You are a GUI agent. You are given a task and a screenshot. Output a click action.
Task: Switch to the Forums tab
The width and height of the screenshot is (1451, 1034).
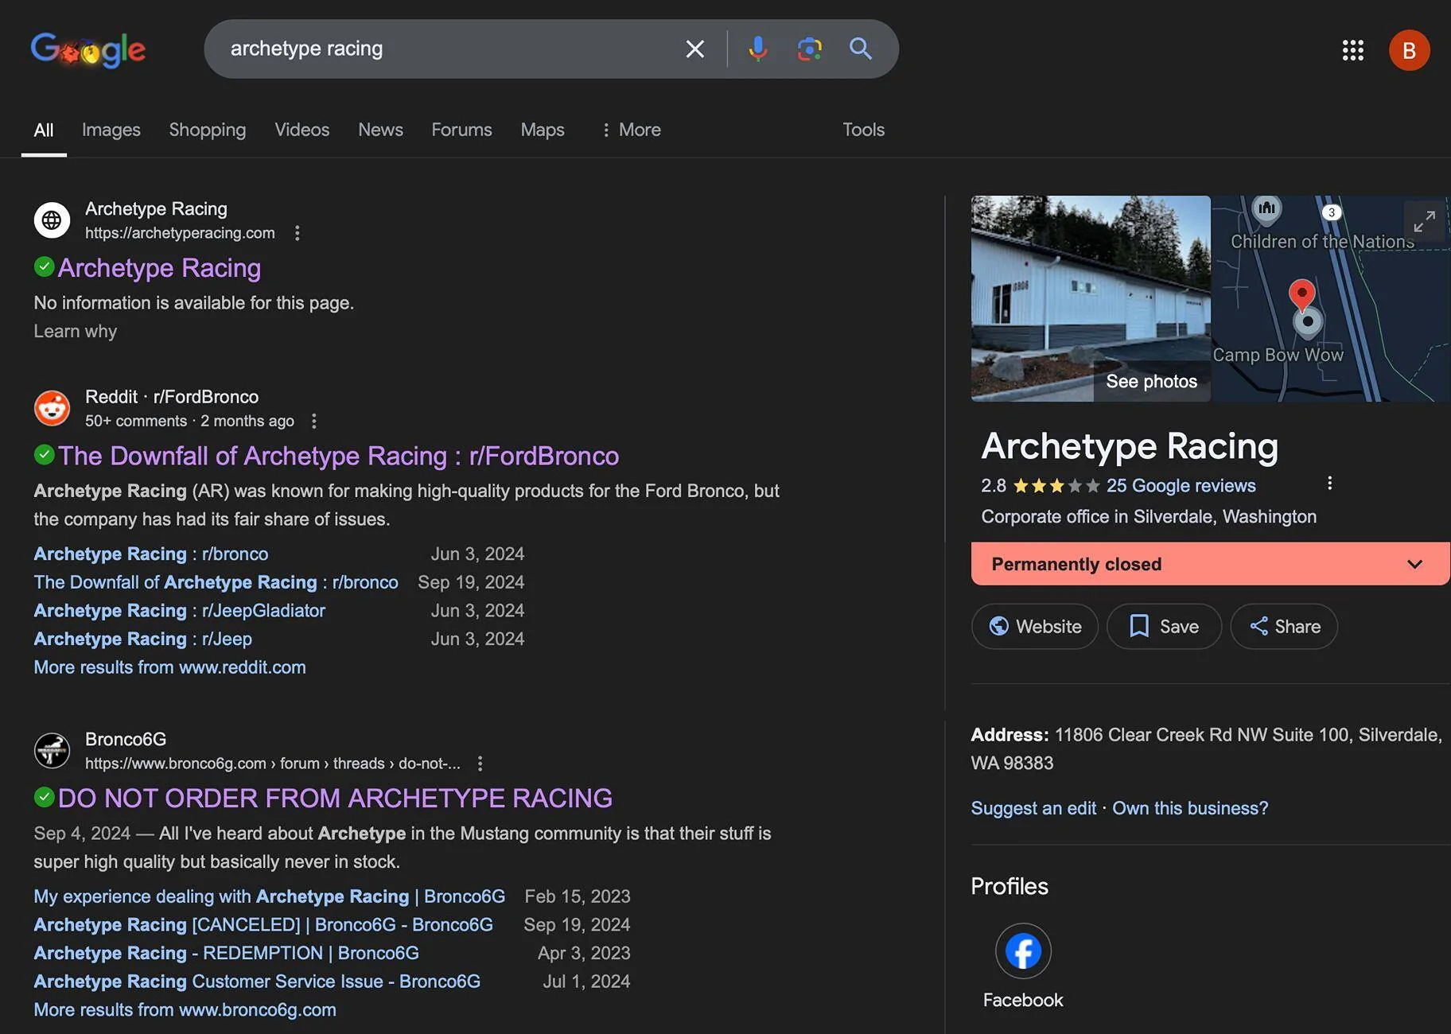tap(461, 130)
